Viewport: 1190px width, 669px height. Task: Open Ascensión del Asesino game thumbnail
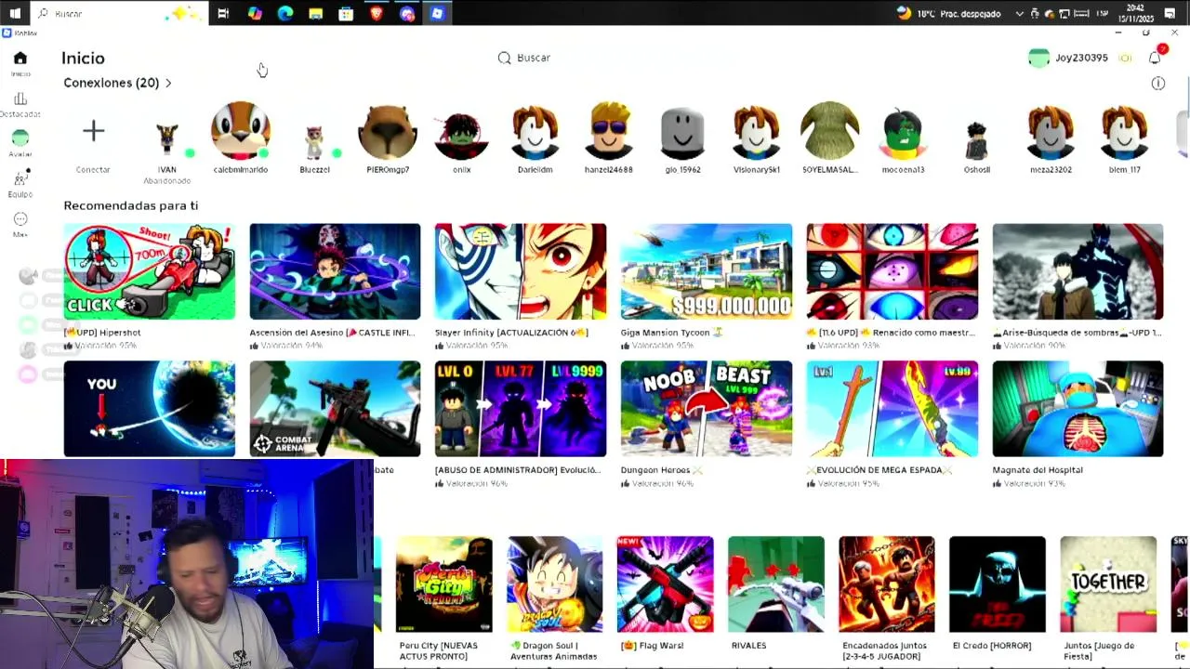[335, 271]
